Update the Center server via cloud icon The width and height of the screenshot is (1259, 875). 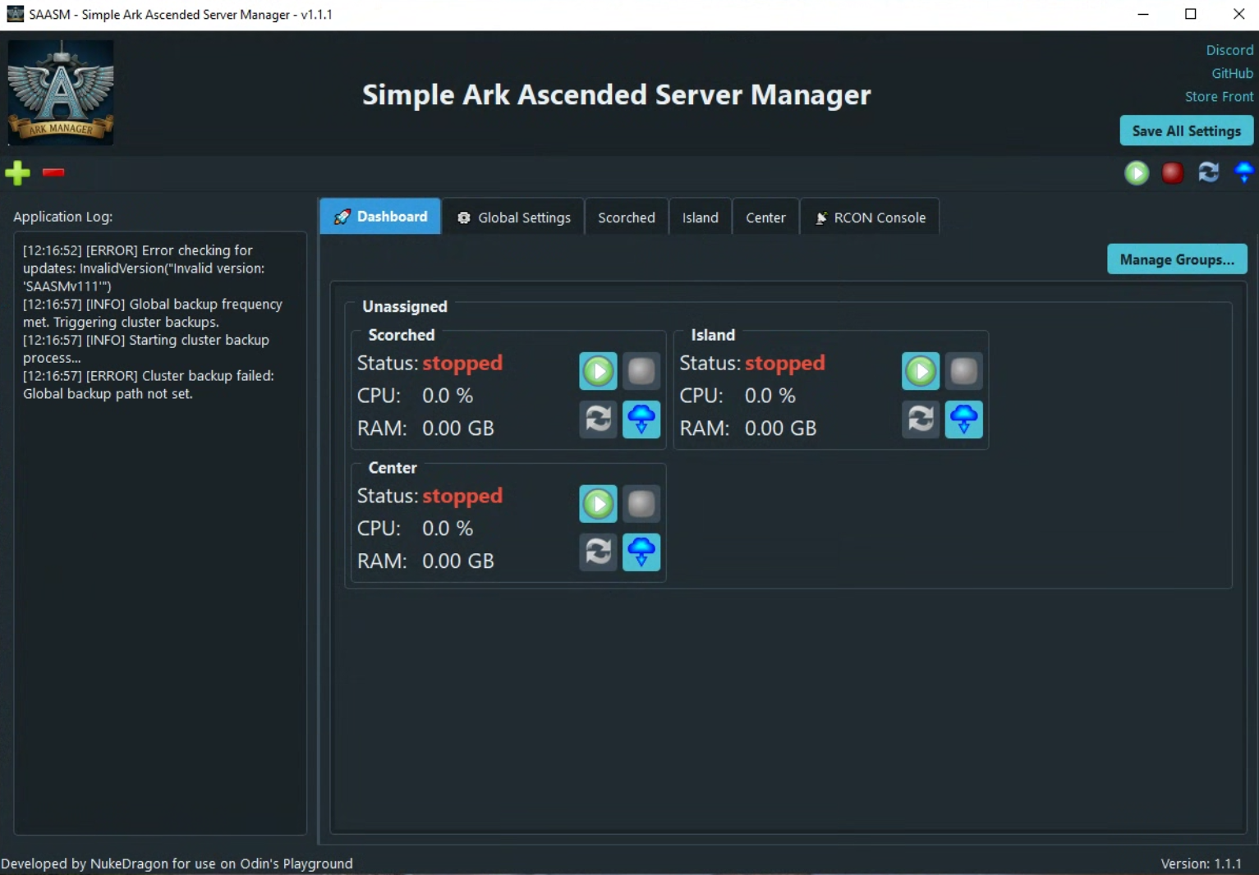pos(641,552)
